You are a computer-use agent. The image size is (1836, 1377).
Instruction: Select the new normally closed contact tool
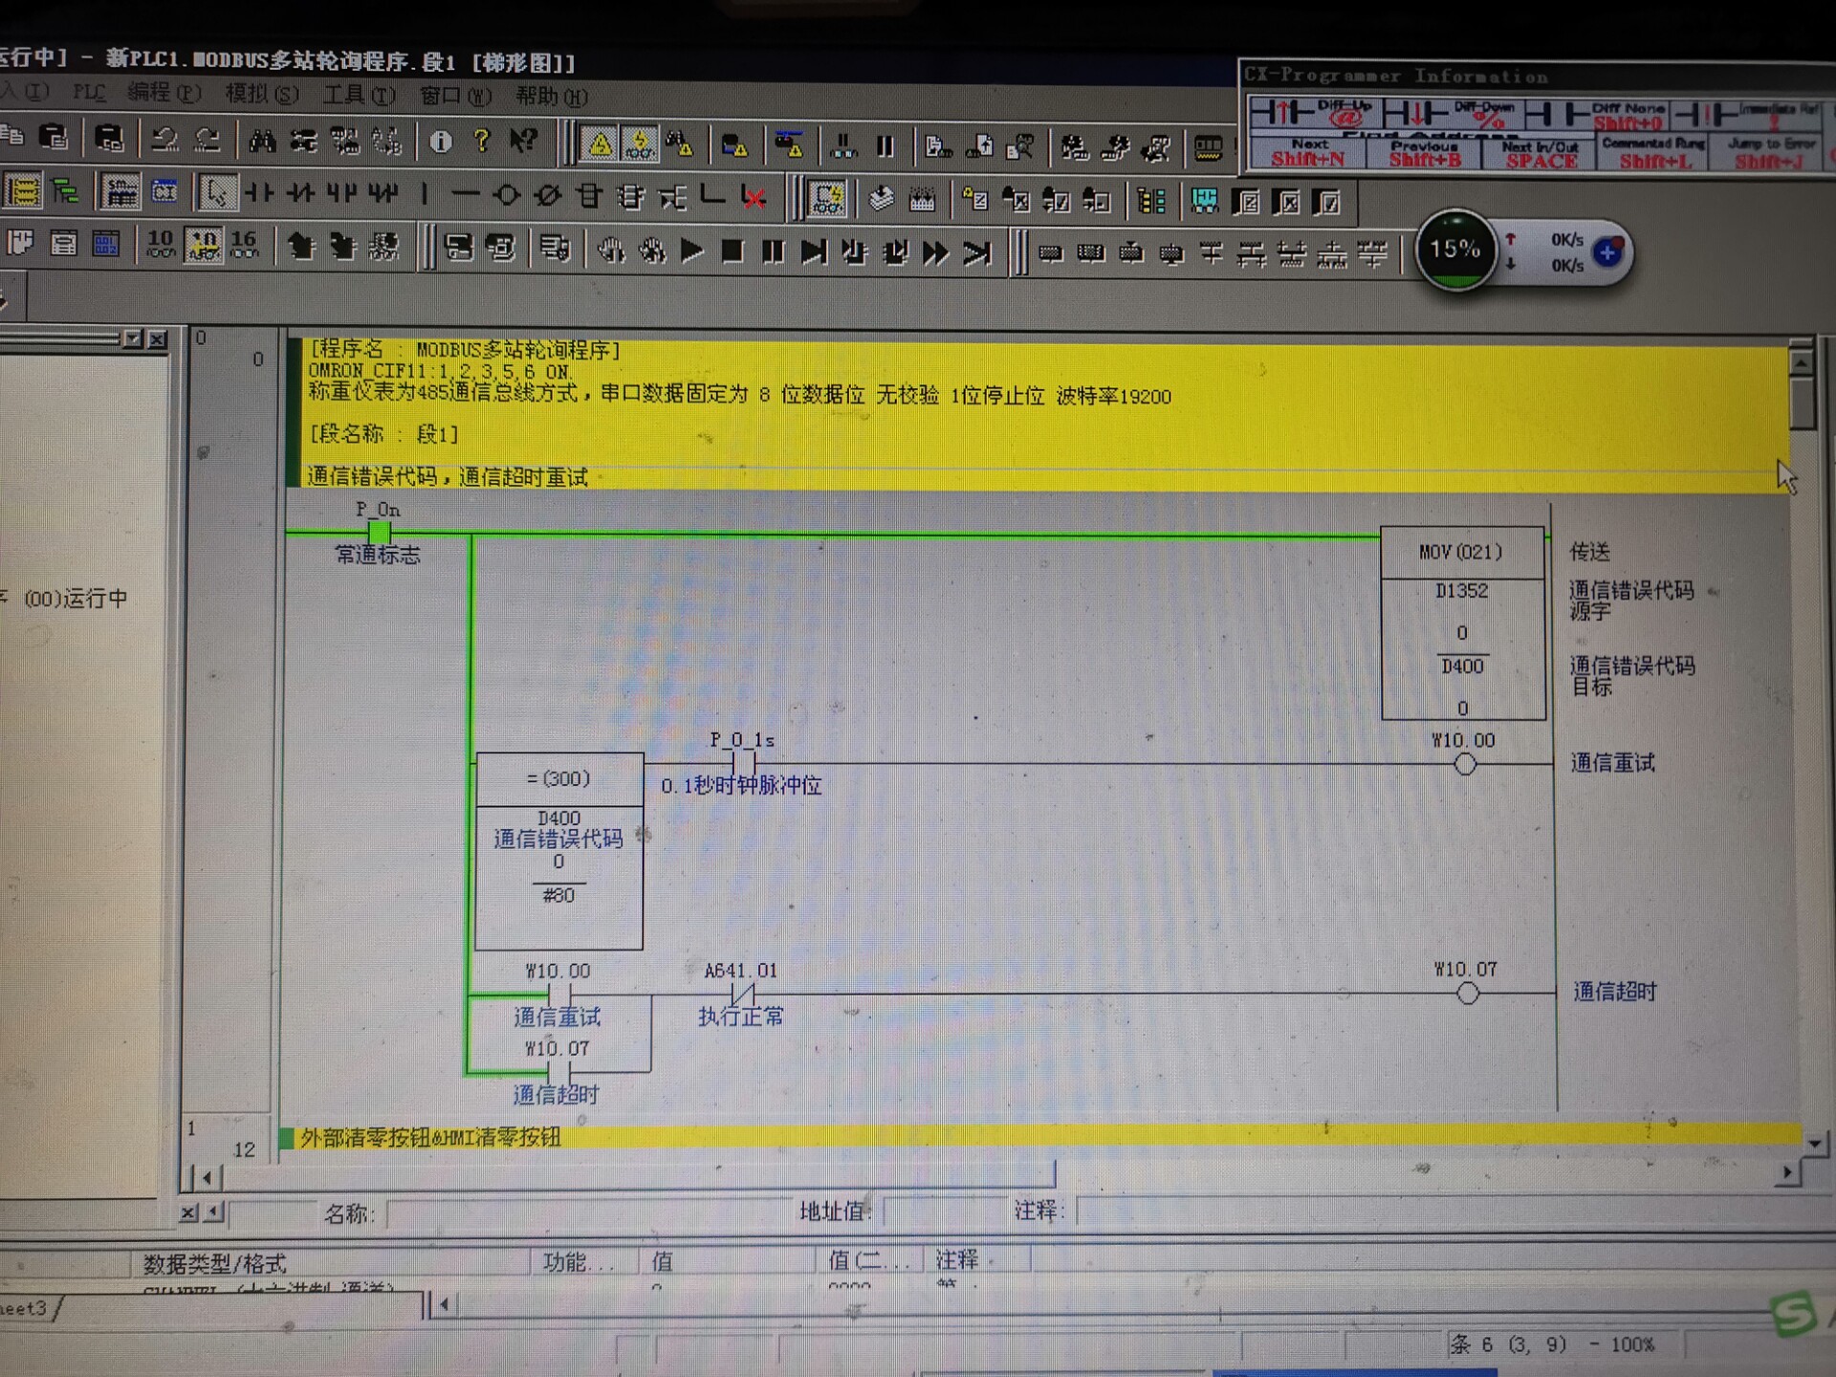[x=300, y=194]
